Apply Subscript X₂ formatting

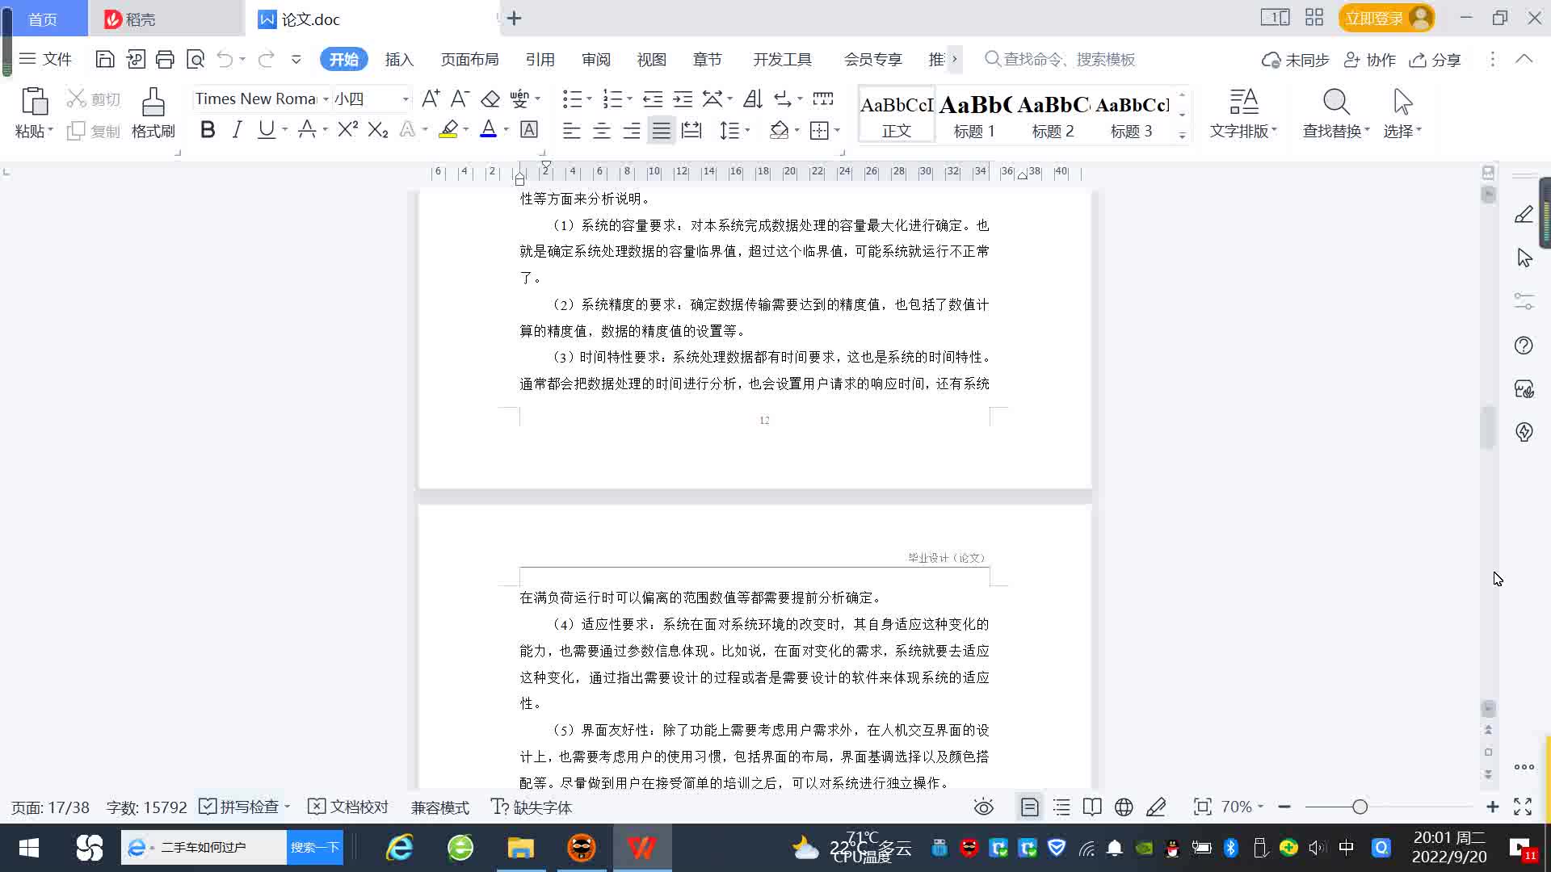(378, 129)
